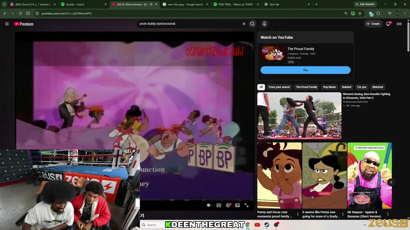410x230 pixels.
Task: Select the All filter chip
Action: [261, 87]
